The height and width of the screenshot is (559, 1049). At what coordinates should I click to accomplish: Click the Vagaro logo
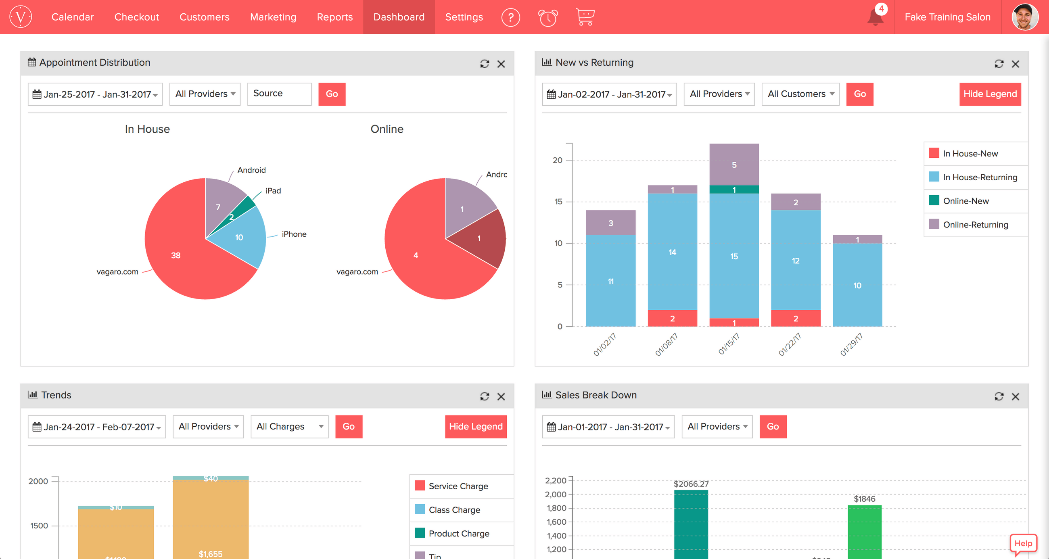click(x=20, y=17)
